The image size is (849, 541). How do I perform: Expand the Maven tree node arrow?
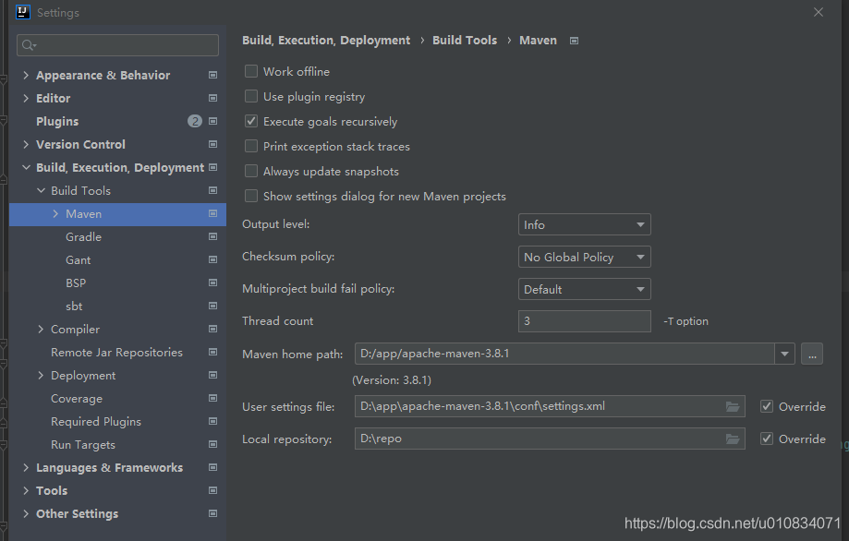[x=55, y=213]
